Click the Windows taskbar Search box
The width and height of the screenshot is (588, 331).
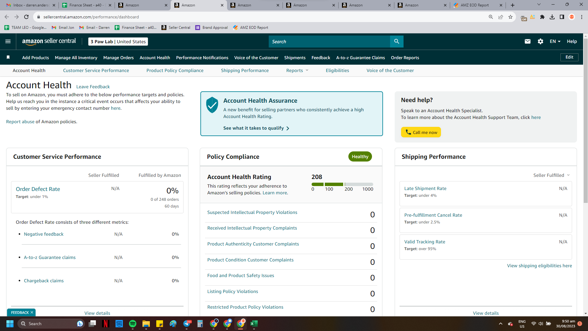(51, 324)
